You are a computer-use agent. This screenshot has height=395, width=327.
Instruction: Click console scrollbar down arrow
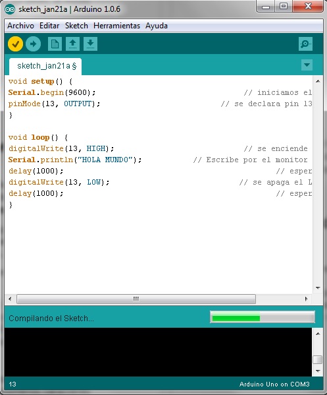(x=318, y=371)
